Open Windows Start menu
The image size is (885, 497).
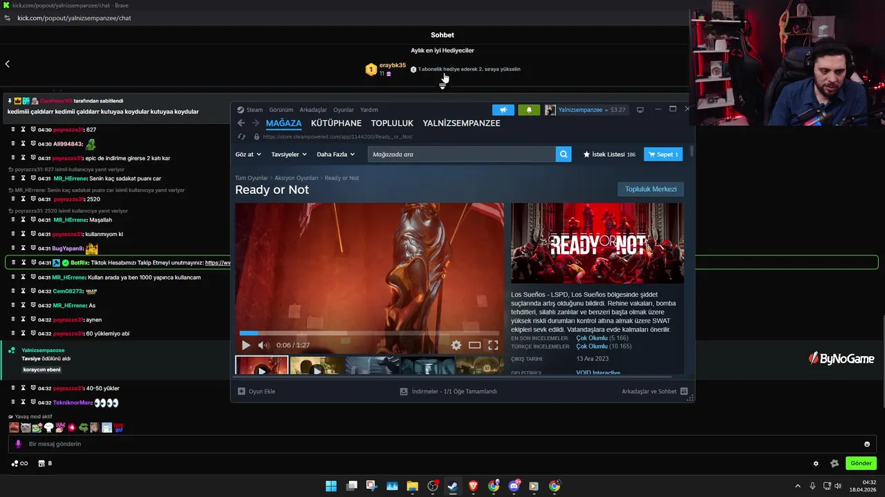pyautogui.click(x=331, y=486)
